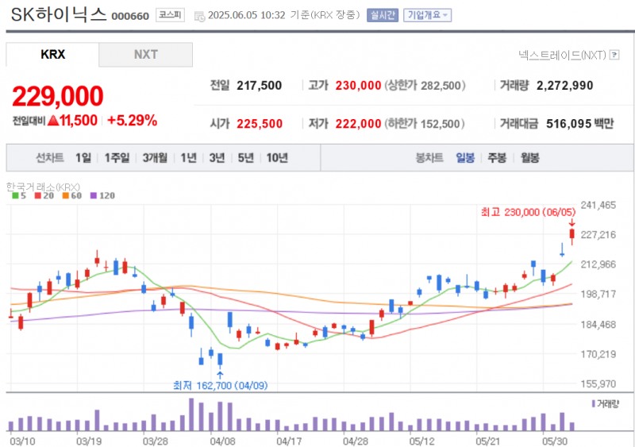Click the purple 120-day moving average swatch

click(x=94, y=196)
